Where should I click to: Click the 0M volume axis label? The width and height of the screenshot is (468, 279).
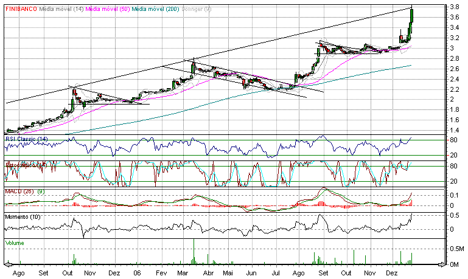tap(455, 264)
